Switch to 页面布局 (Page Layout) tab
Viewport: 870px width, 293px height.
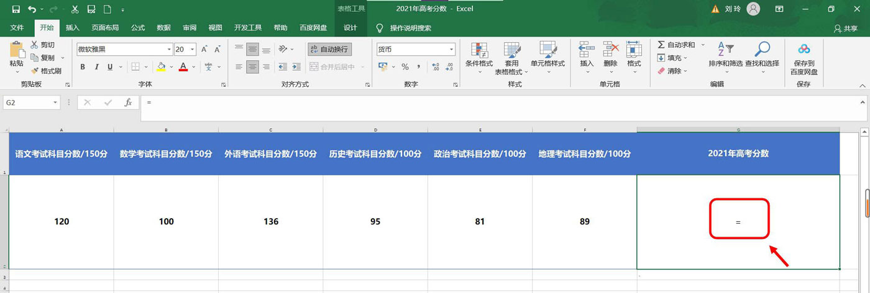point(105,28)
